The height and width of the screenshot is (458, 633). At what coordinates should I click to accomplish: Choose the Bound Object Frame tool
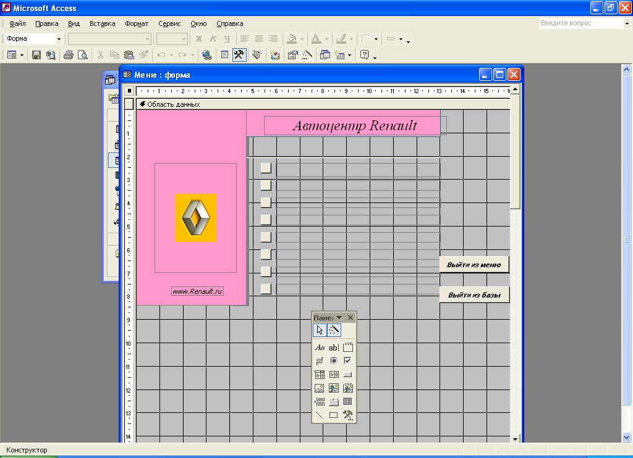click(347, 388)
